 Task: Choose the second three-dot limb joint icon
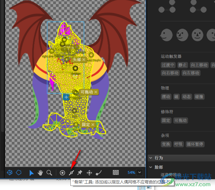click(x=198, y=7)
